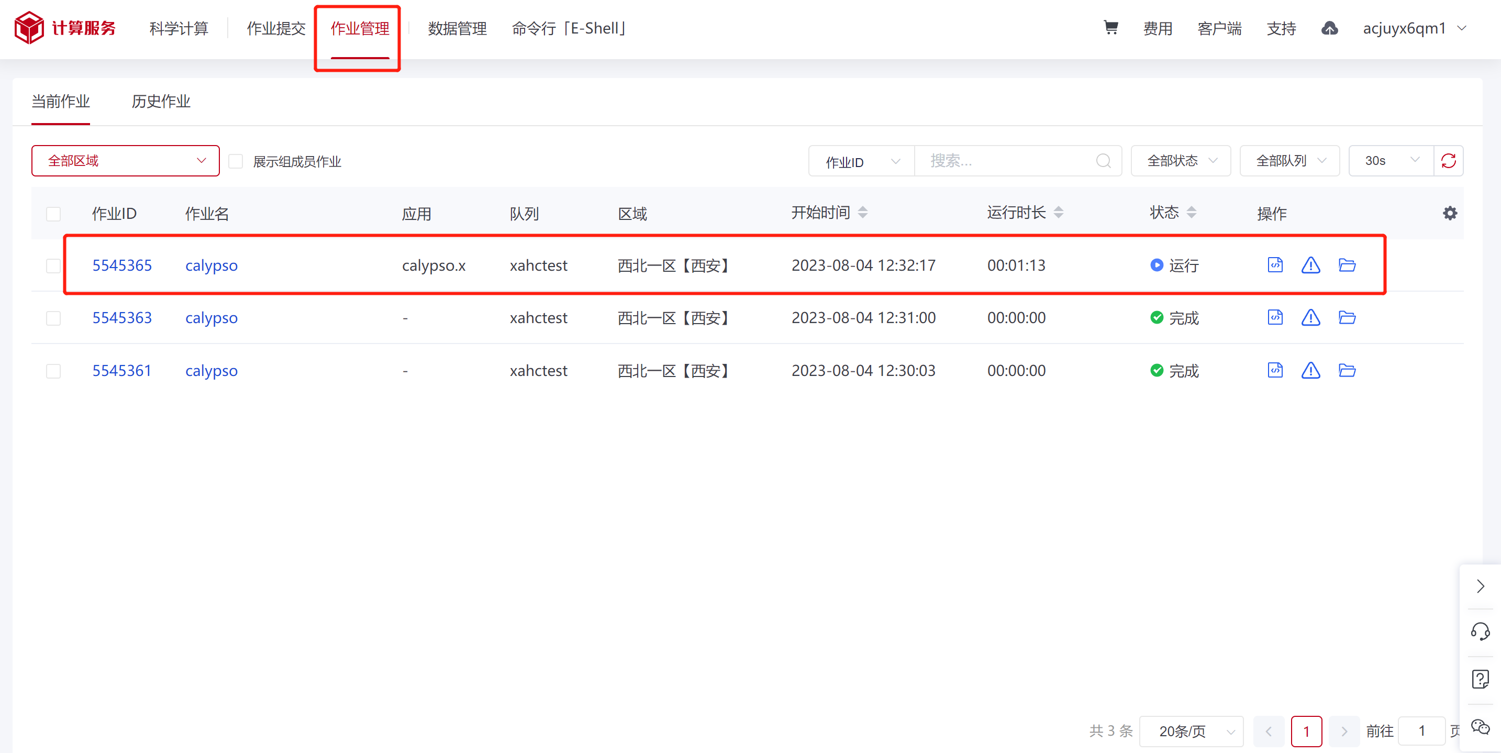Click 完成 status of job 5545363
Viewport: 1501px width, 753px height.
click(1175, 318)
